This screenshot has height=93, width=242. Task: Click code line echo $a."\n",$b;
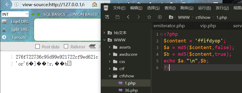(186, 61)
